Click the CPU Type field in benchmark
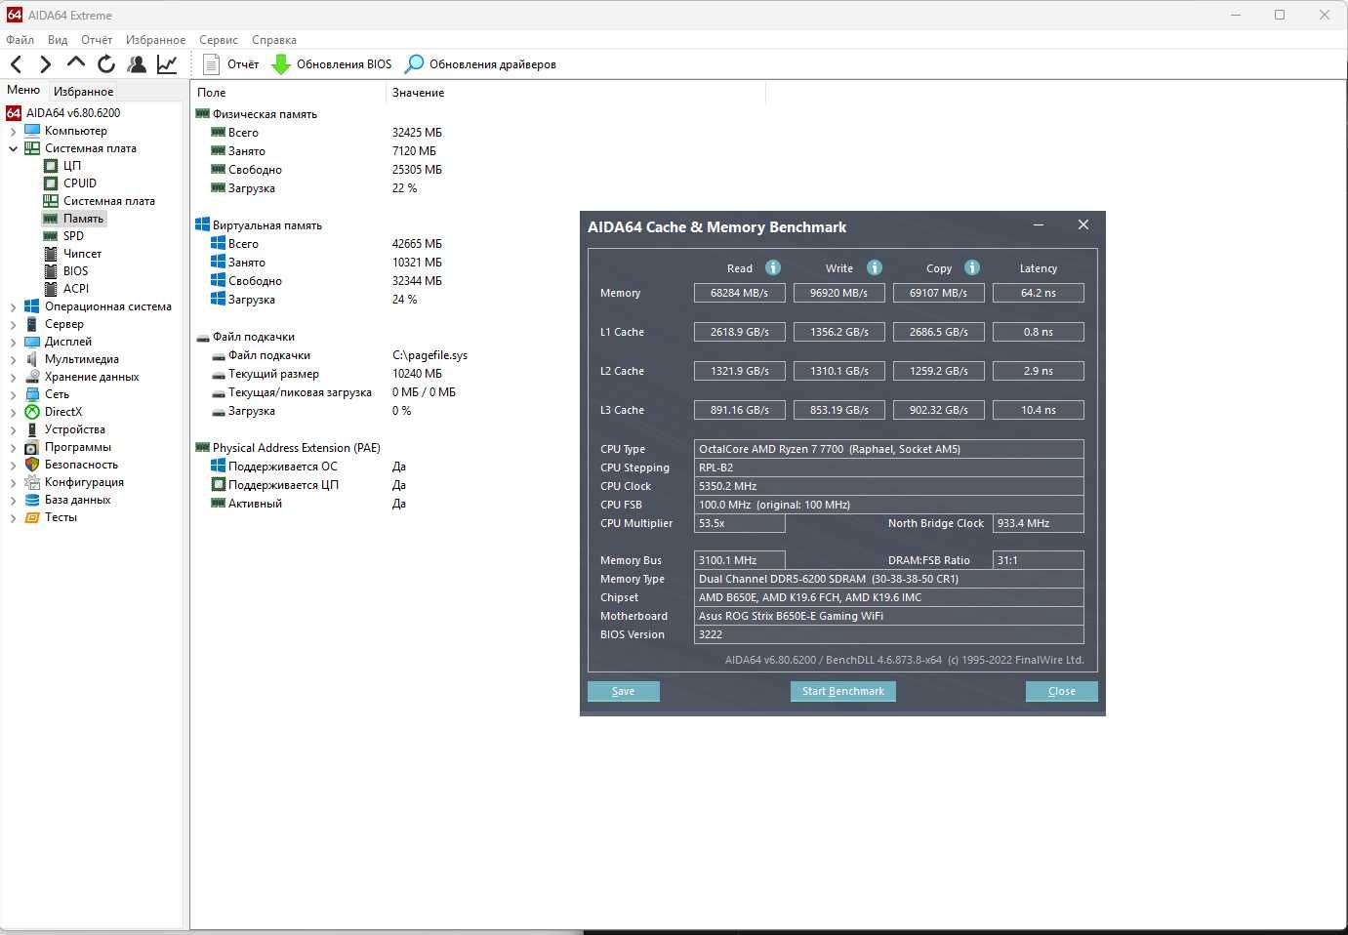Image resolution: width=1348 pixels, height=935 pixels. tap(889, 449)
